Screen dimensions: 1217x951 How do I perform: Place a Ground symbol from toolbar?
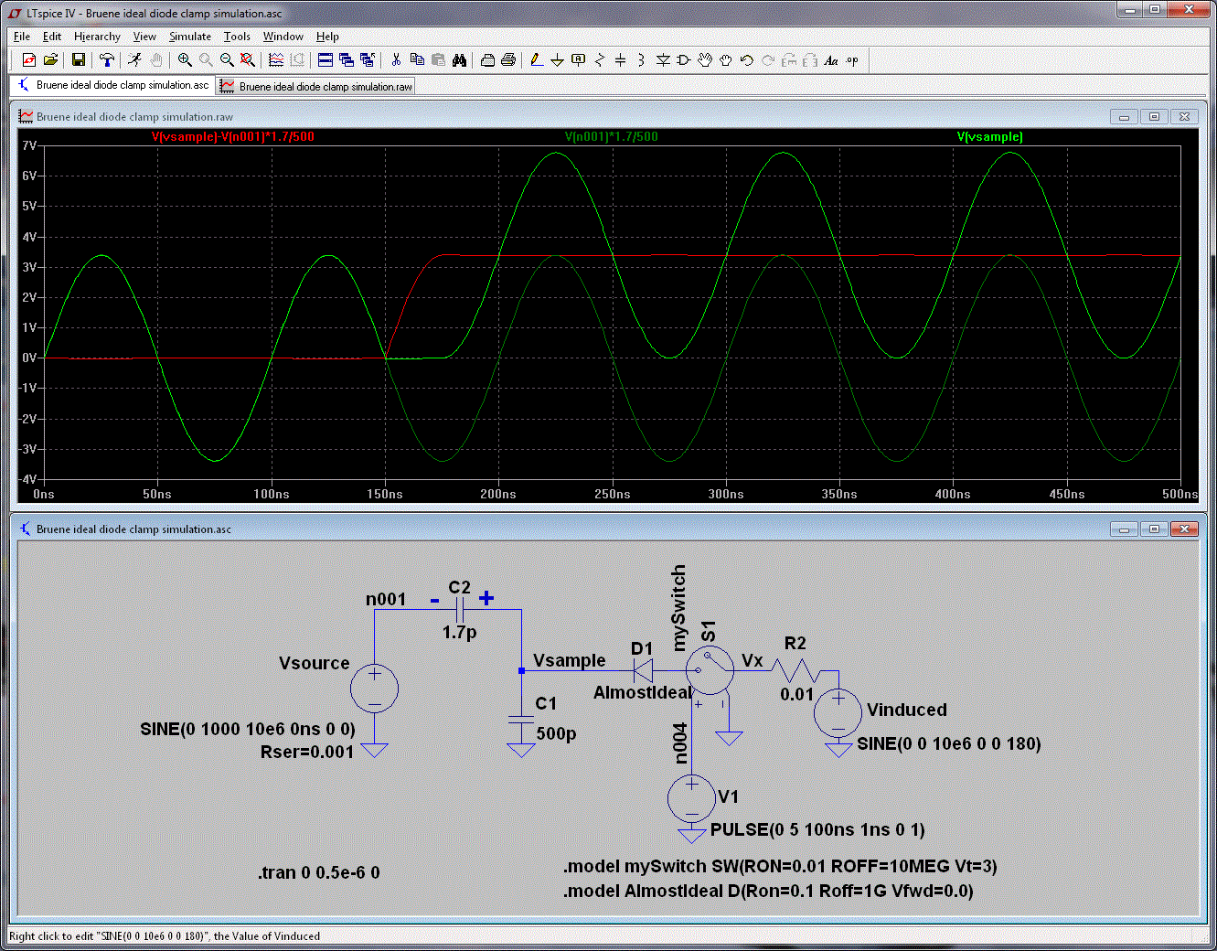[557, 60]
